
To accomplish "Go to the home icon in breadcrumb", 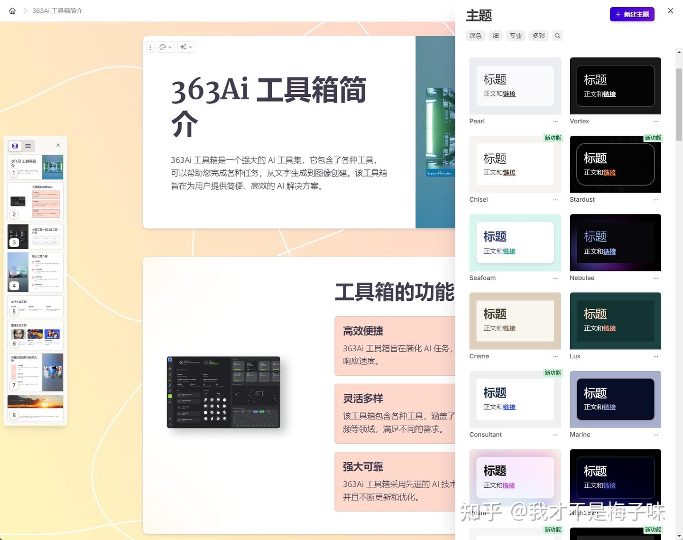I will point(12,10).
